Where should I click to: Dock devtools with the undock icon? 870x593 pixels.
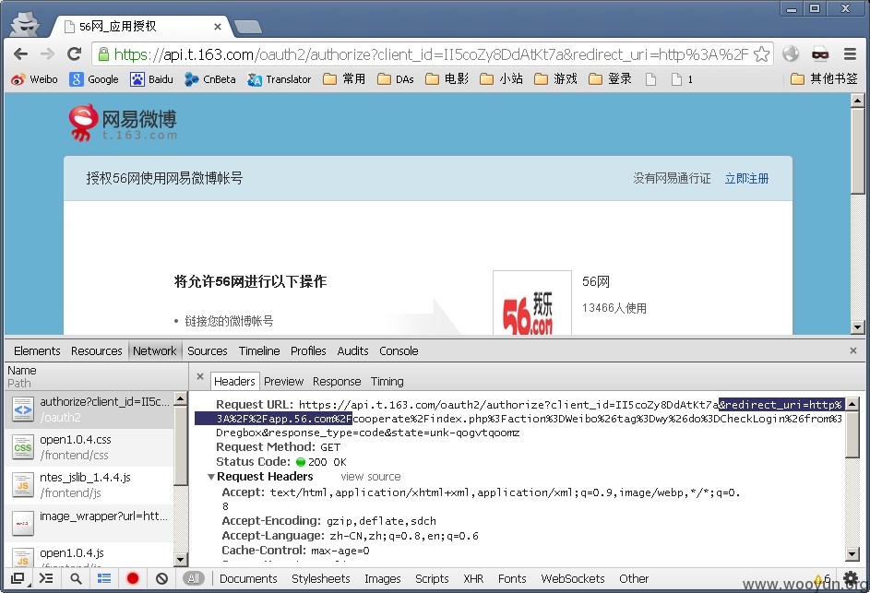pyautogui.click(x=18, y=578)
